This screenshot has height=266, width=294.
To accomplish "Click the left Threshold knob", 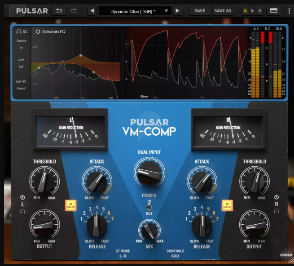I will point(44,182).
